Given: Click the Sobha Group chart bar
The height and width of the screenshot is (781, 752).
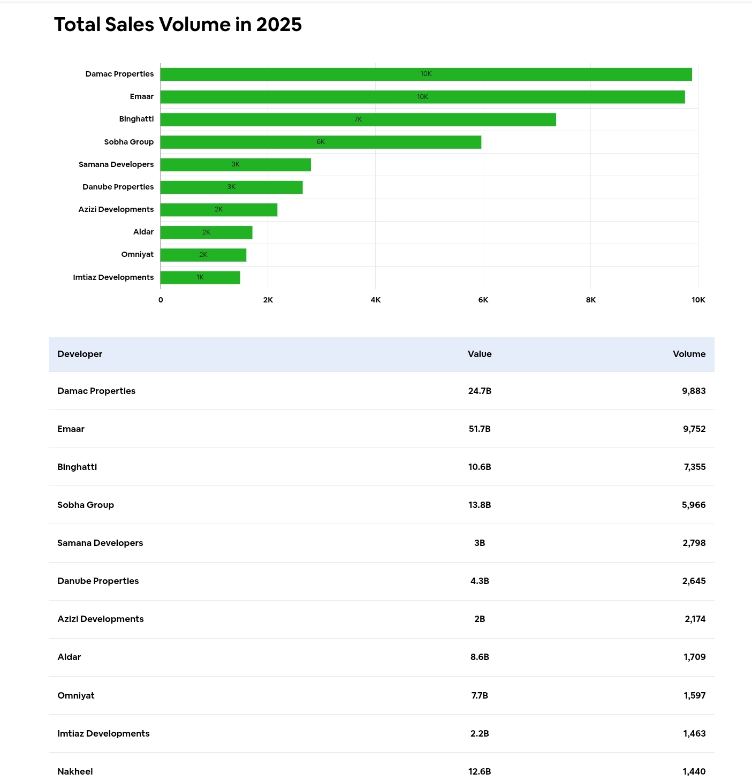Looking at the screenshot, I should 320,142.
